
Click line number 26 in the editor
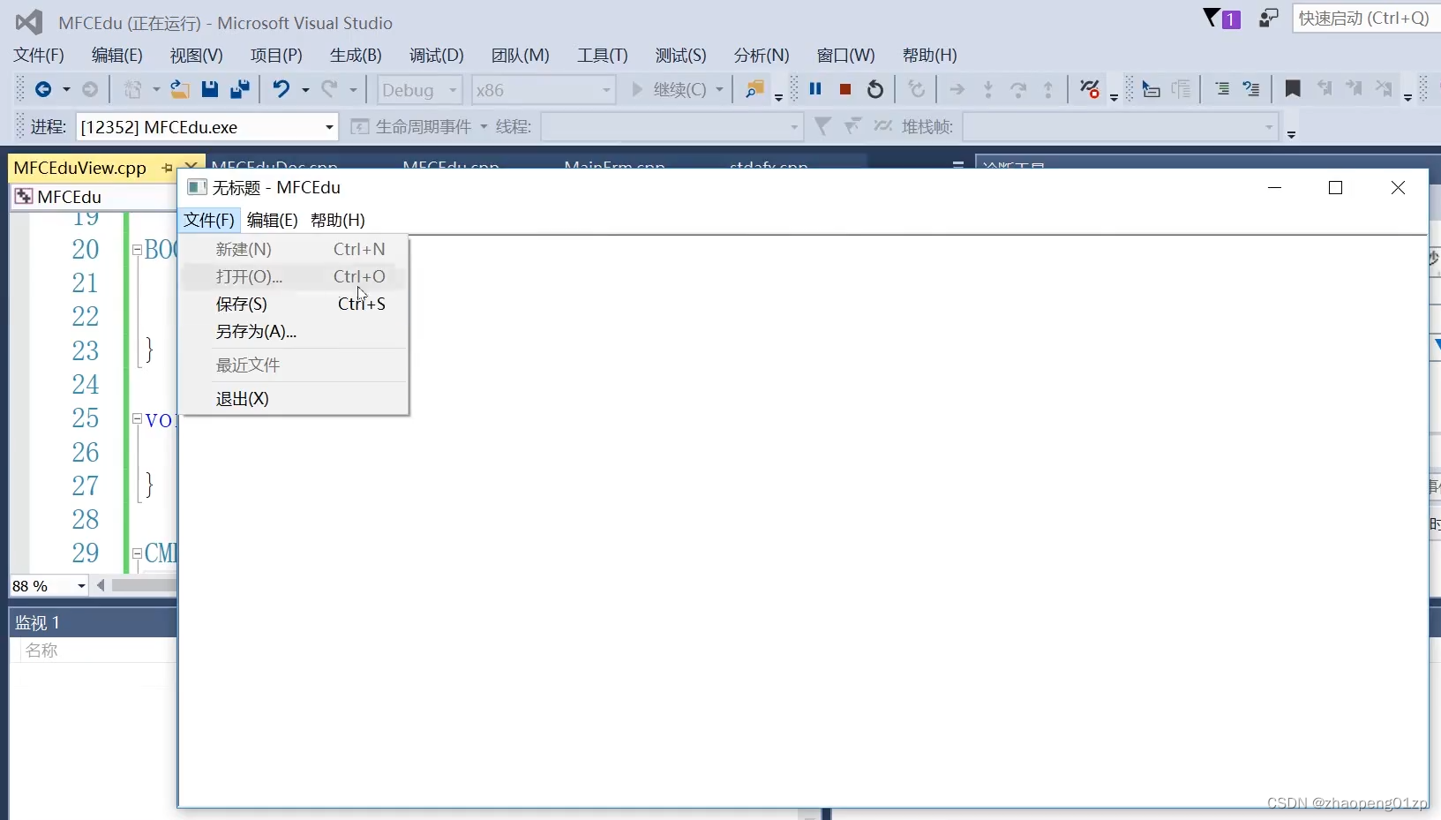(85, 452)
